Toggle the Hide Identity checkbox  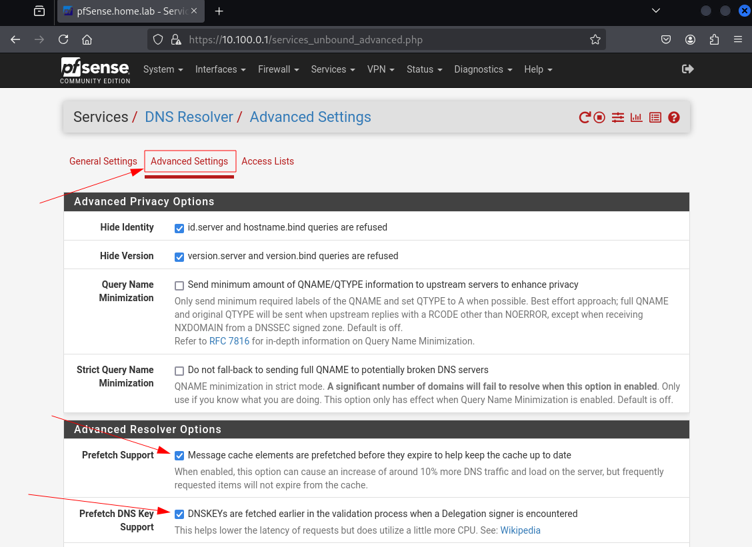tap(179, 229)
